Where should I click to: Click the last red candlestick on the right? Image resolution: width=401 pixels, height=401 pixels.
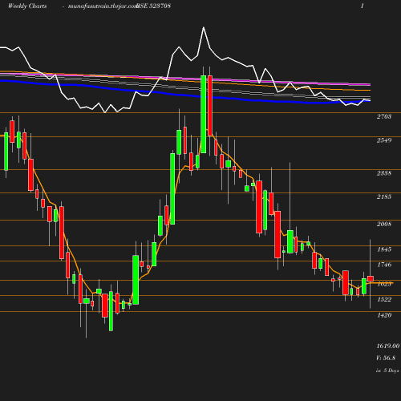tap(371, 278)
